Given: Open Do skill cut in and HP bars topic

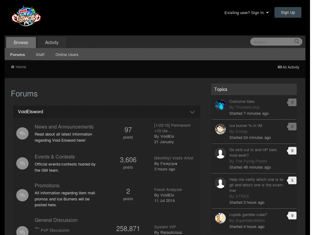Looking at the screenshot, I should pos(253,152).
